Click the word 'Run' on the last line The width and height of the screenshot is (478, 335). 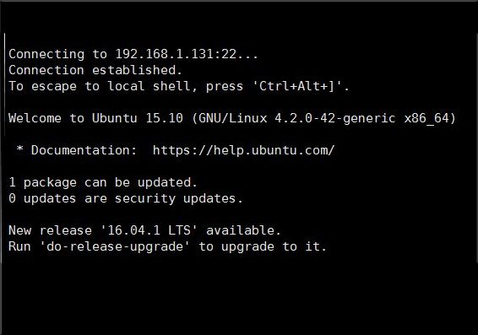pos(19,246)
